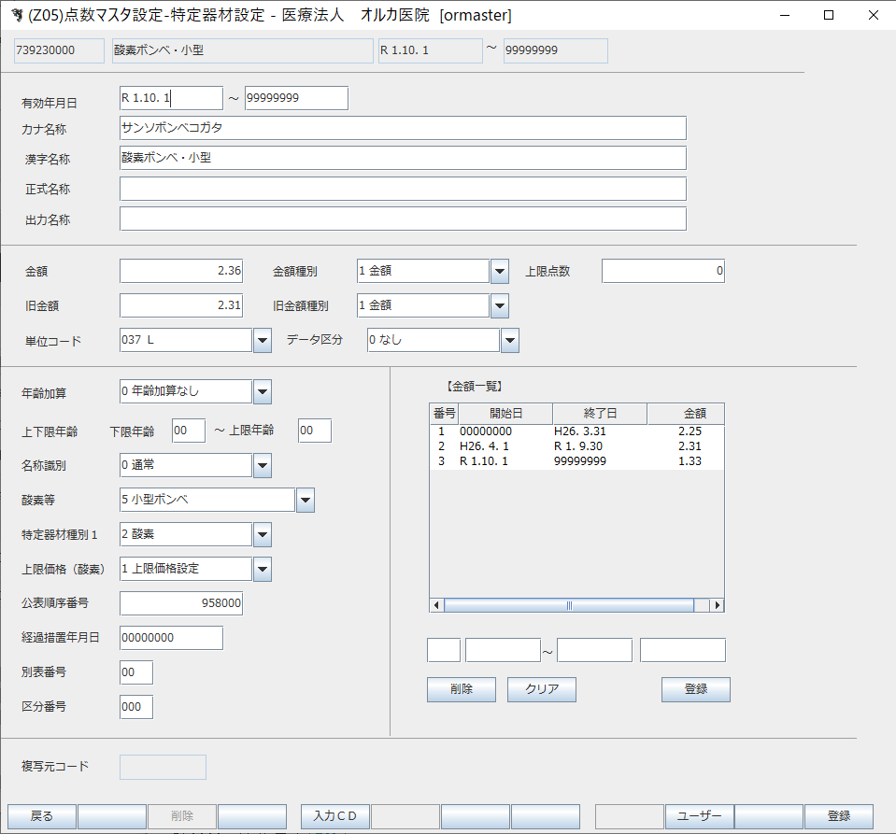
Task: Select row 2 starting H26. 4. 1
Action: click(x=576, y=446)
